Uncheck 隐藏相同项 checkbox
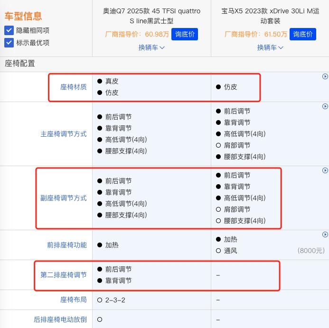The height and width of the screenshot is (328, 329). point(9,30)
